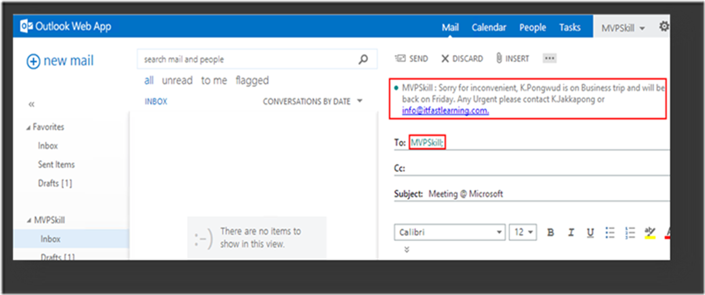This screenshot has height=295, width=705.
Task: Filter messages by unread
Action: [177, 81]
